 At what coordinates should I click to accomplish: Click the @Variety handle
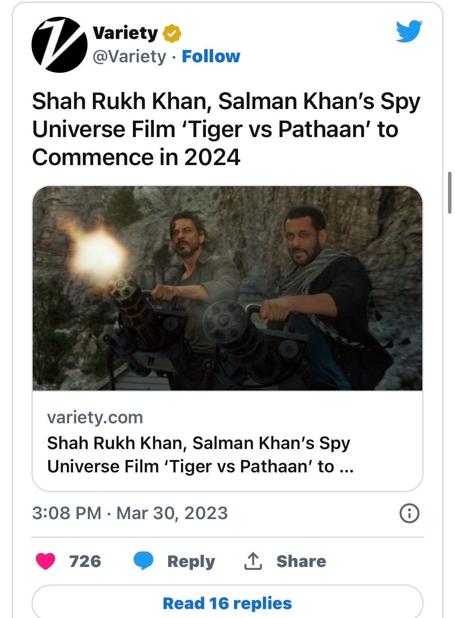[129, 56]
